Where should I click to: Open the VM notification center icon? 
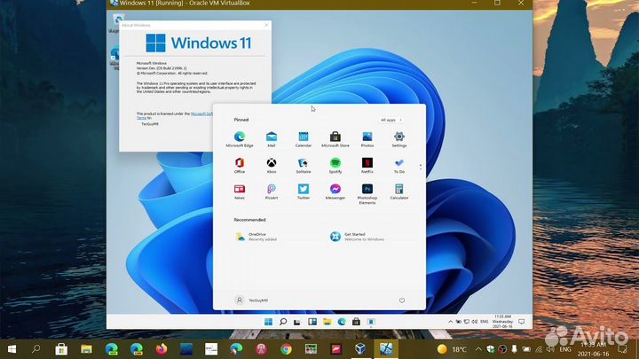pyautogui.click(x=521, y=322)
